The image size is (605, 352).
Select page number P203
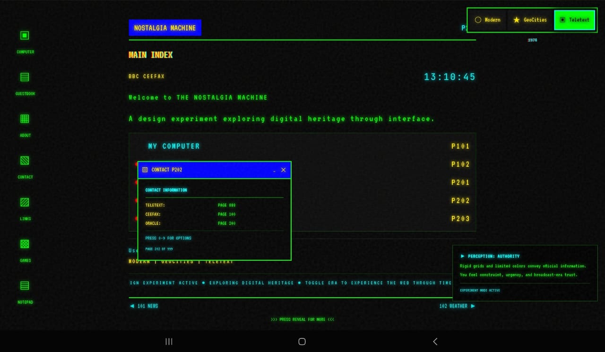460,219
